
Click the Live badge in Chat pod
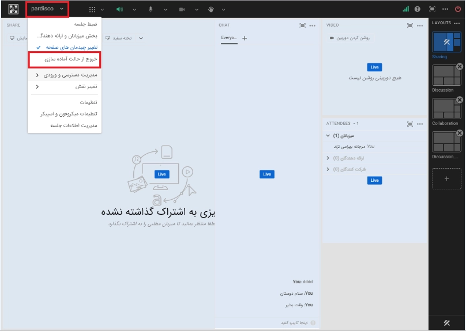267,174
